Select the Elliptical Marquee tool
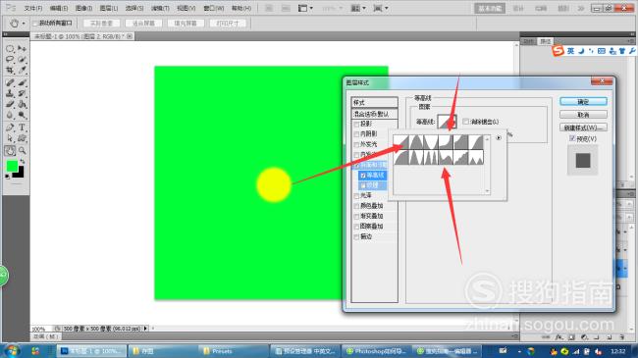This screenshot has height=358, width=638. tap(10, 49)
